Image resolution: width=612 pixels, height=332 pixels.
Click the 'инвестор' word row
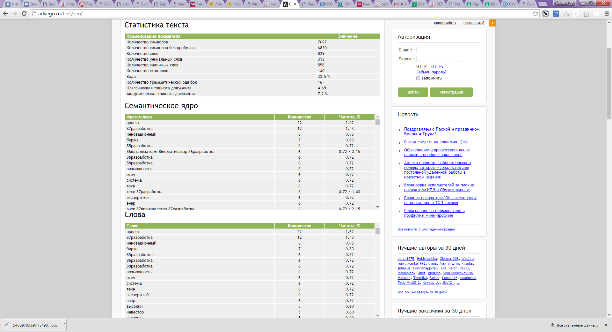(x=250, y=312)
